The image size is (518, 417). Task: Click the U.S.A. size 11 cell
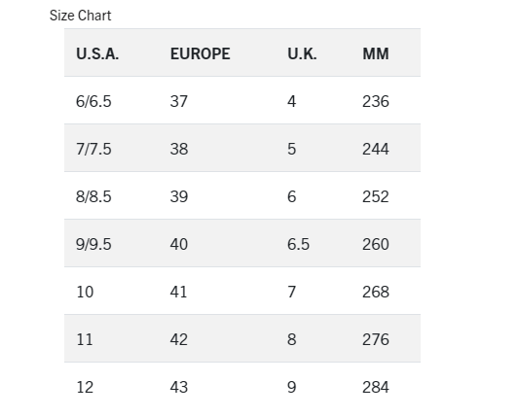coord(85,339)
